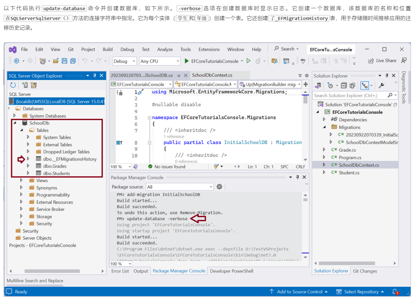Open the editor 100 % zoom dropdown
The width and height of the screenshot is (413, 301).
pyautogui.click(x=121, y=167)
